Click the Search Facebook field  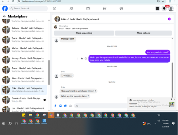(x=28, y=9)
